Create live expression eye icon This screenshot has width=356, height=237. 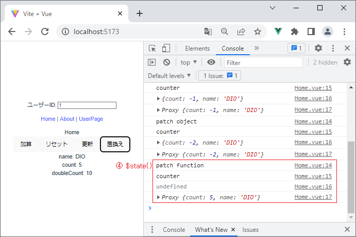click(211, 62)
